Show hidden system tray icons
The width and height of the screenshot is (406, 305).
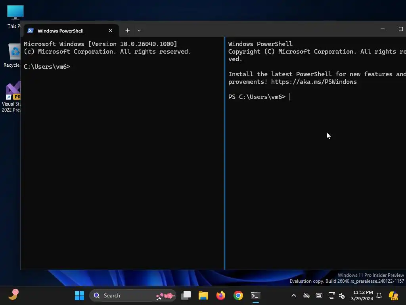(x=294, y=295)
